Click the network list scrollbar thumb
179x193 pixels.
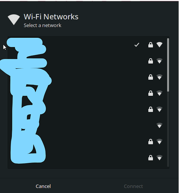[x=168, y=65]
